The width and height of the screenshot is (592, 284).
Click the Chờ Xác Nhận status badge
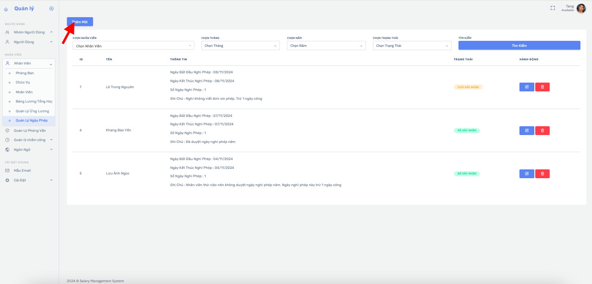click(468, 87)
